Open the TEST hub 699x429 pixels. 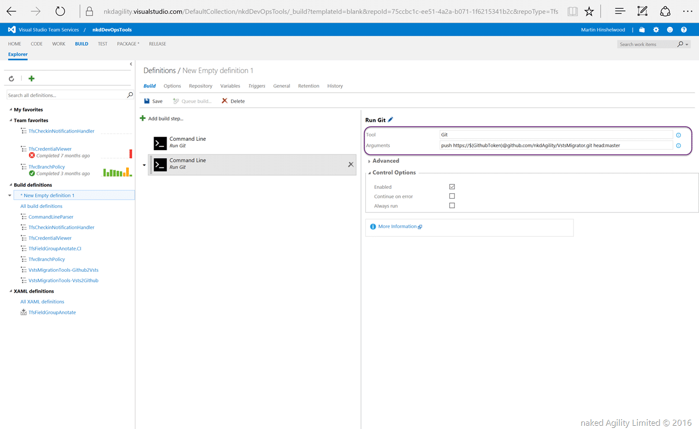pyautogui.click(x=103, y=44)
